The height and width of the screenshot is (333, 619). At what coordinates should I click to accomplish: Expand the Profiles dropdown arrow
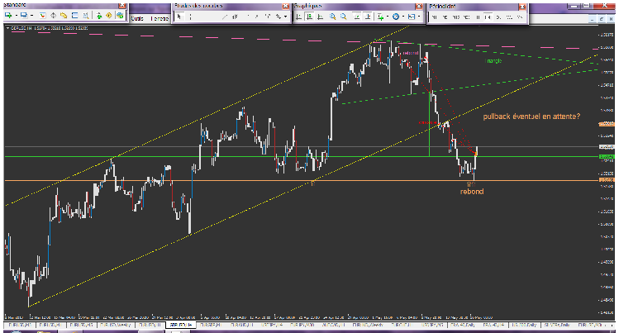click(x=31, y=16)
